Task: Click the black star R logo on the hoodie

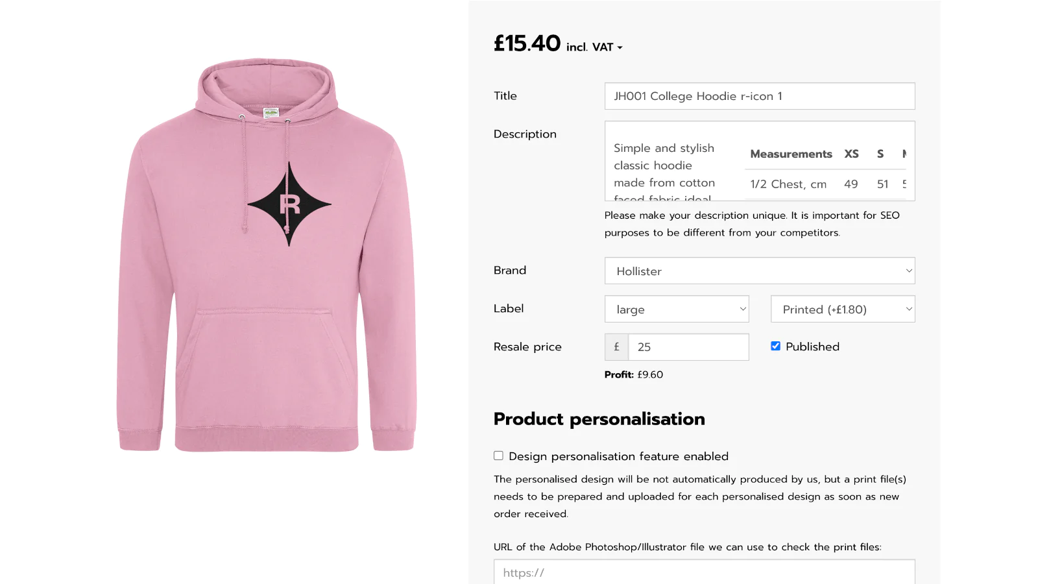Action: pyautogui.click(x=289, y=204)
